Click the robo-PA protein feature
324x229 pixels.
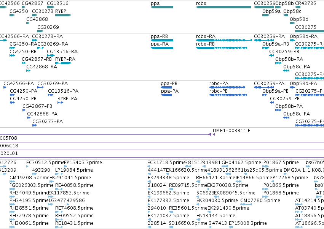[x=227, y=87]
